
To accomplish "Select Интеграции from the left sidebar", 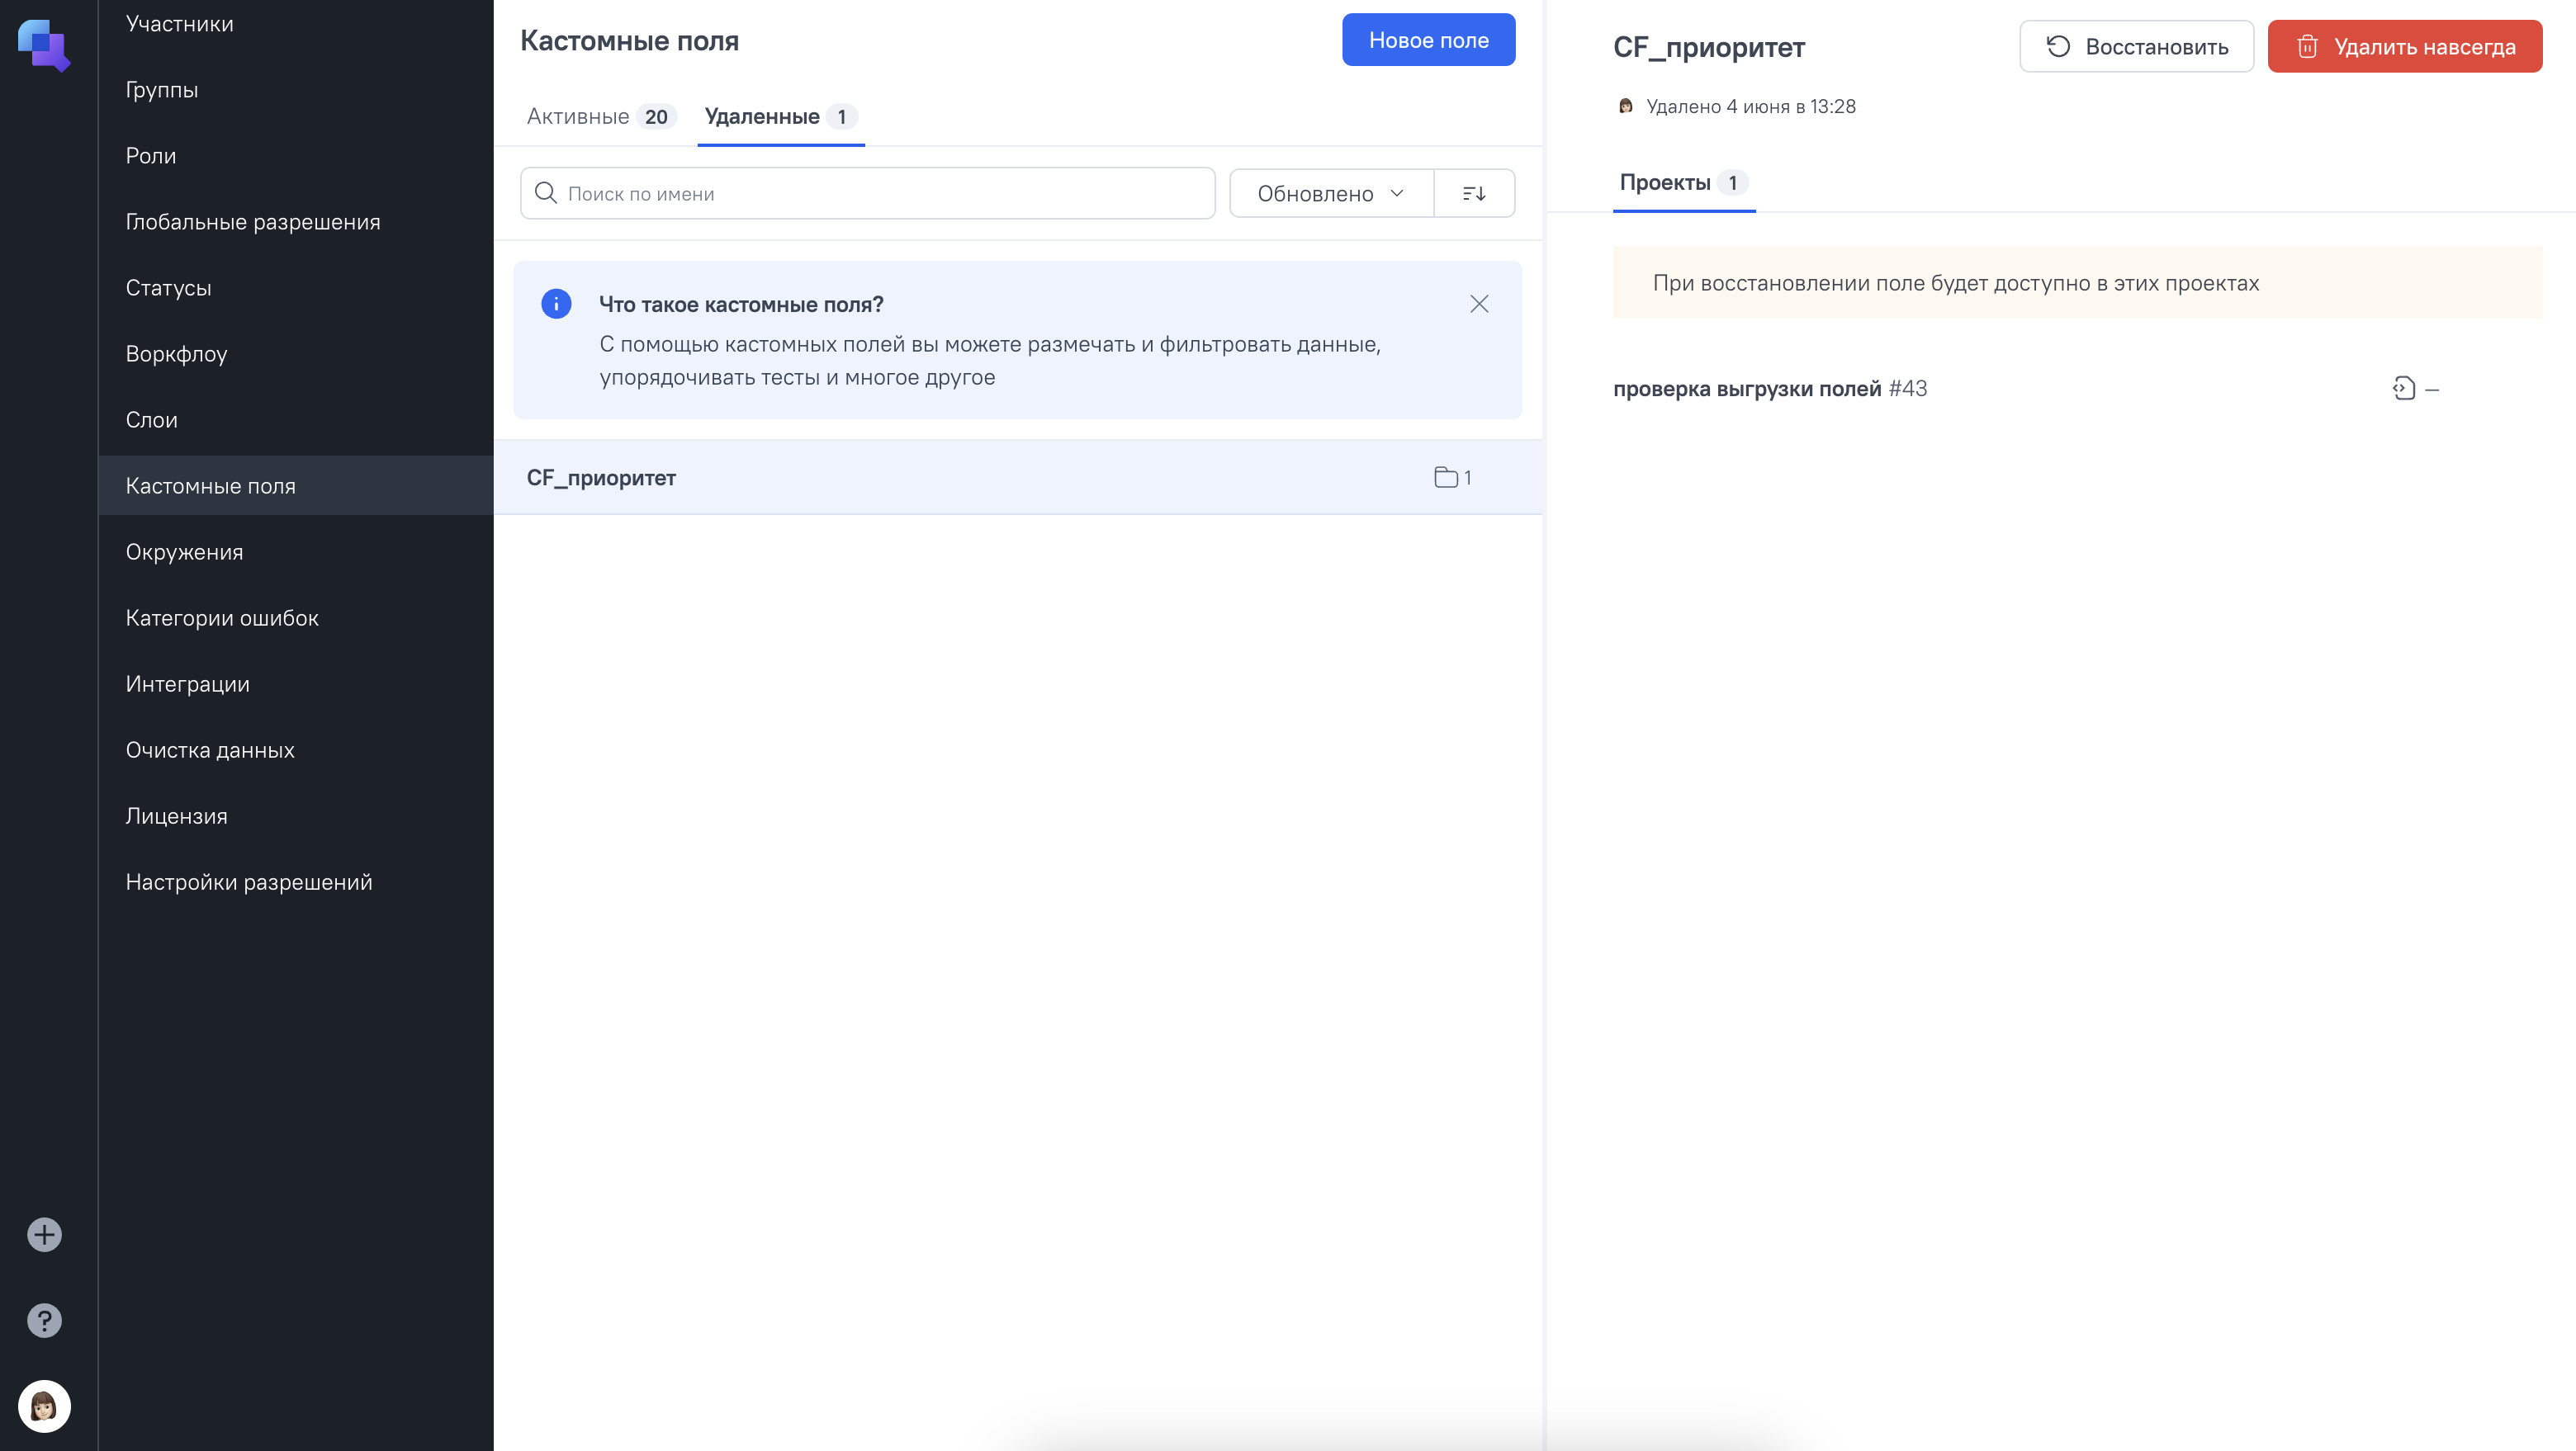I will click(187, 683).
